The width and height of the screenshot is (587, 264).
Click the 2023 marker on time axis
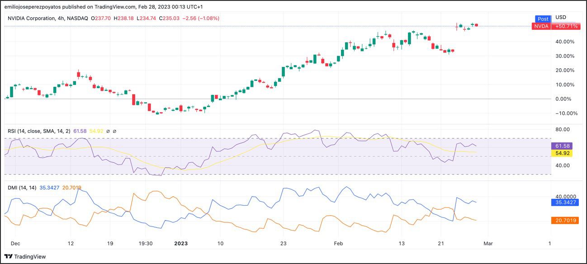(180, 243)
